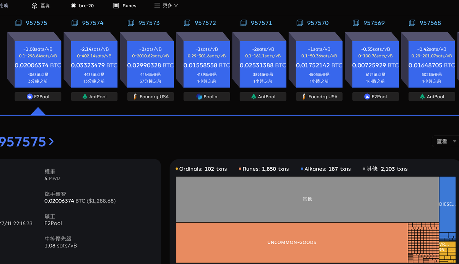Click the cube icon beside block 957570
The height and width of the screenshot is (264, 459).
(x=300, y=23)
